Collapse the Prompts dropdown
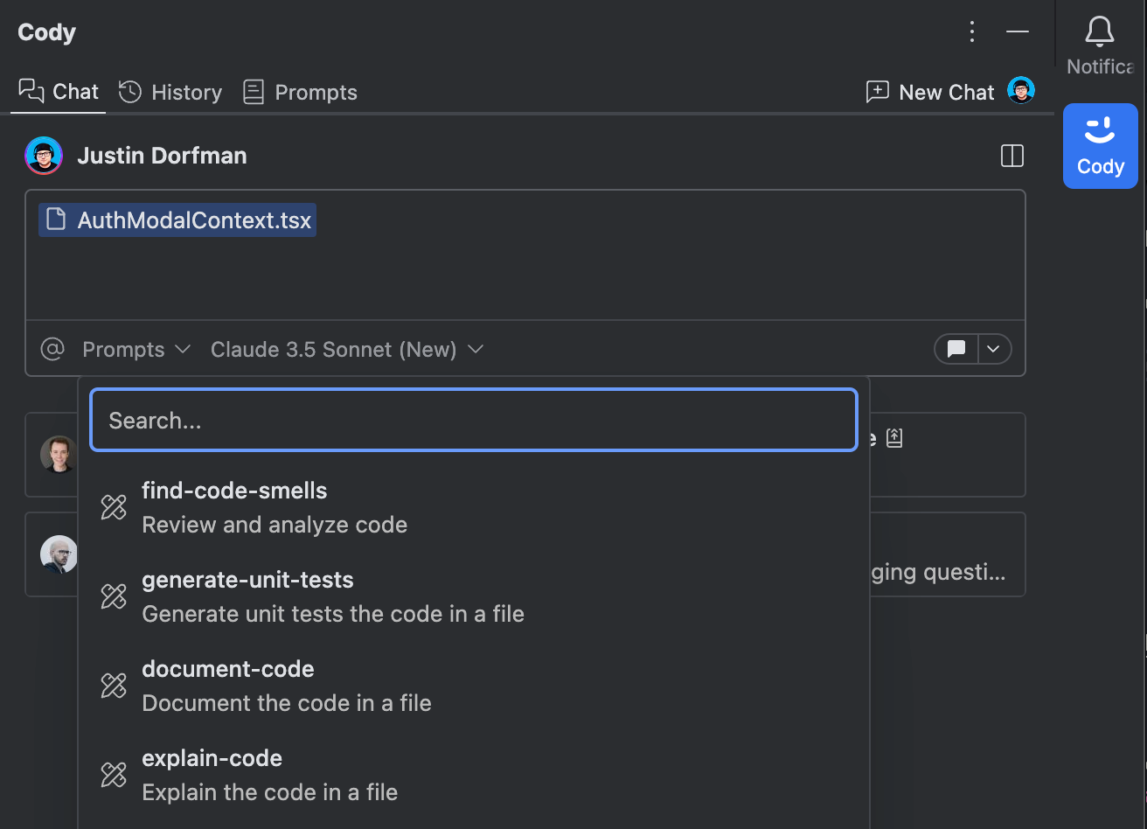This screenshot has width=1147, height=829. click(136, 349)
